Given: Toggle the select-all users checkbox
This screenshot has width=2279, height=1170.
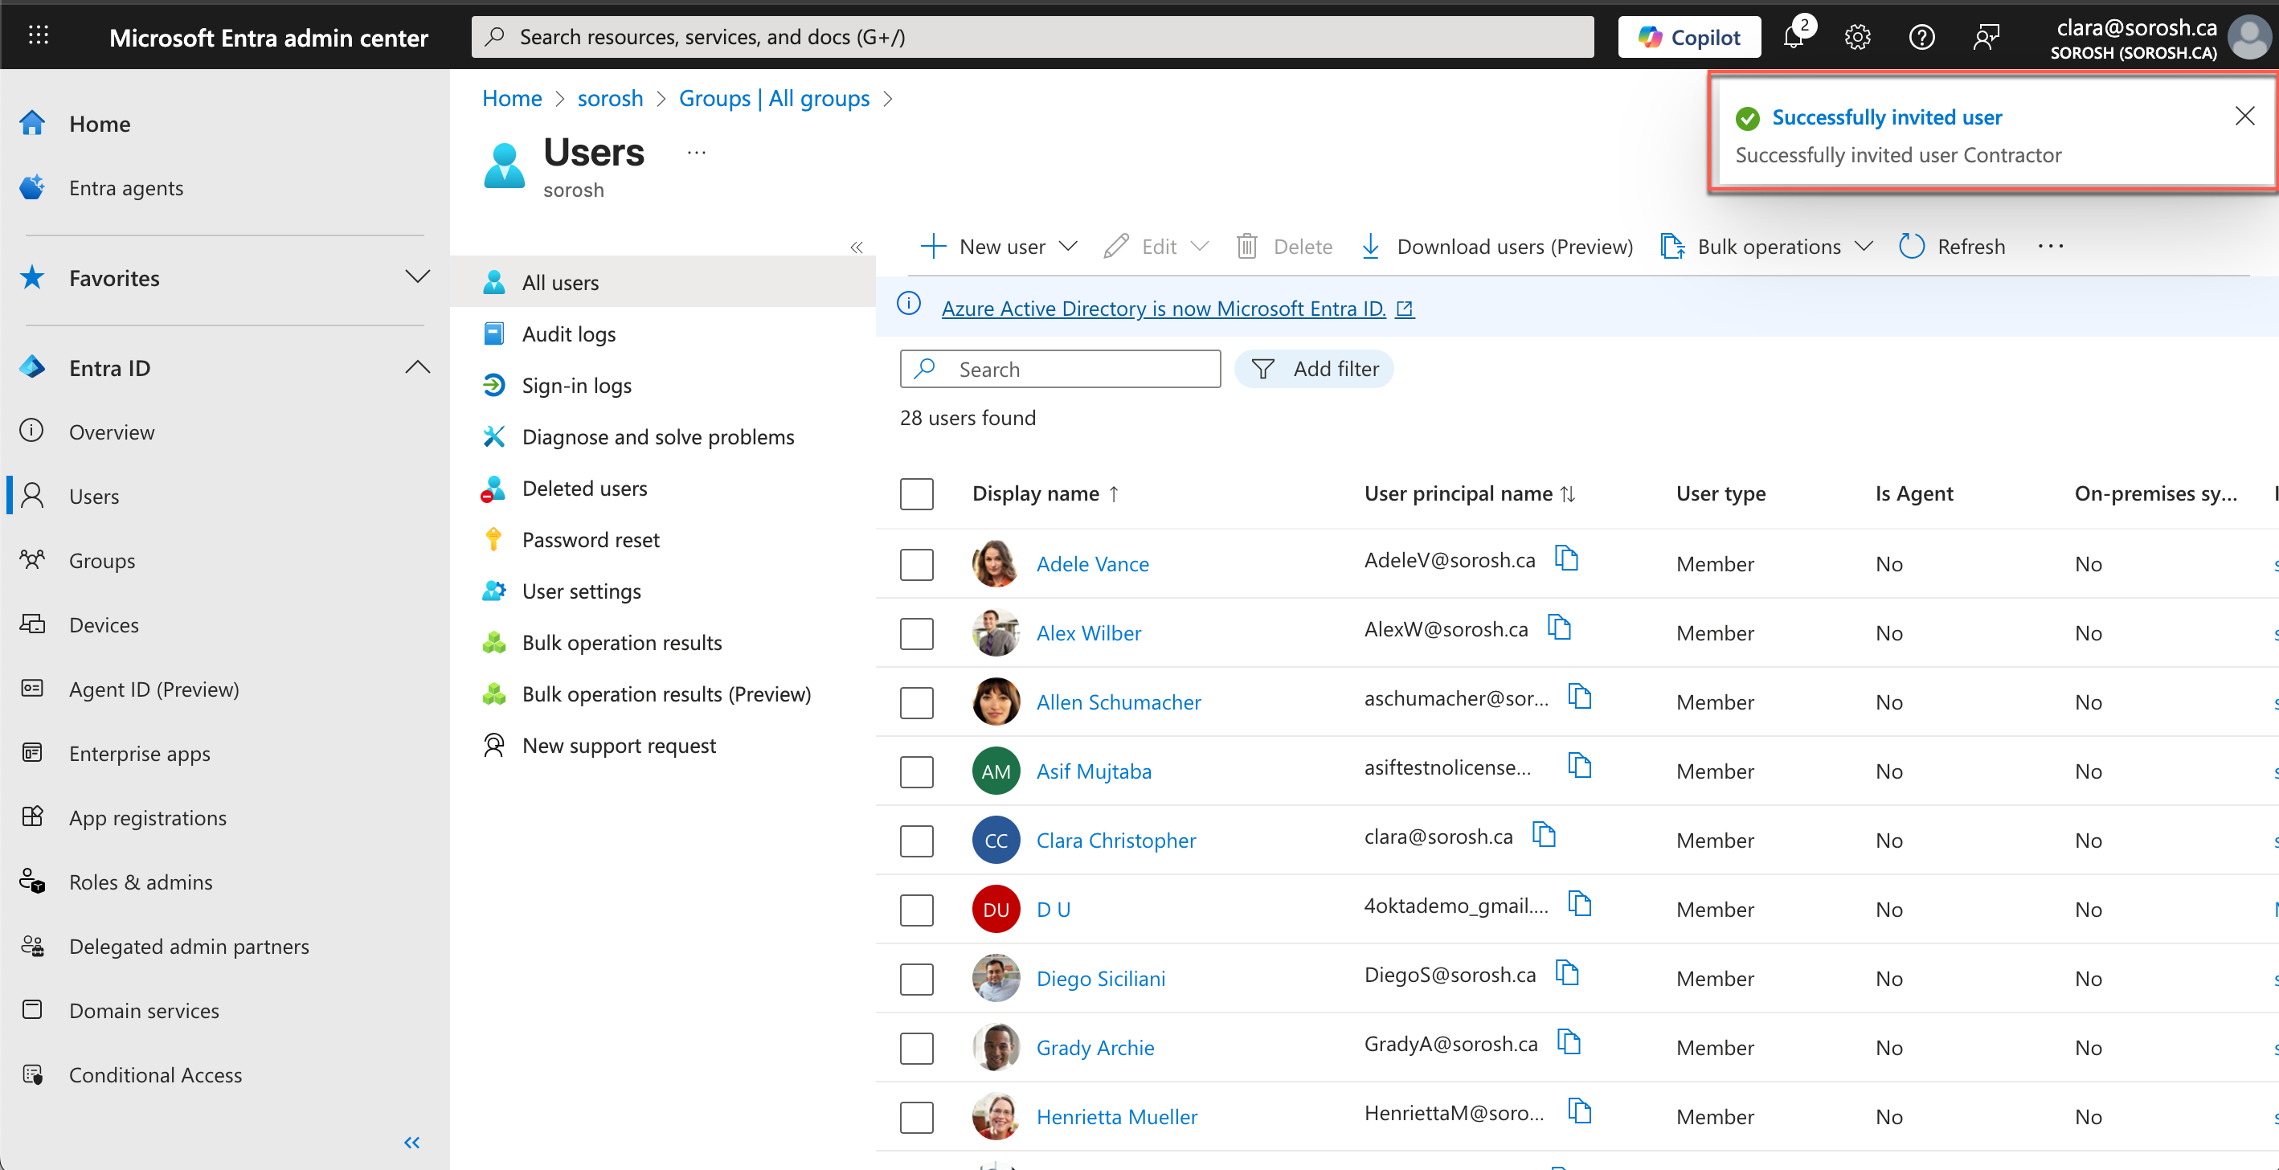Looking at the screenshot, I should point(917,493).
